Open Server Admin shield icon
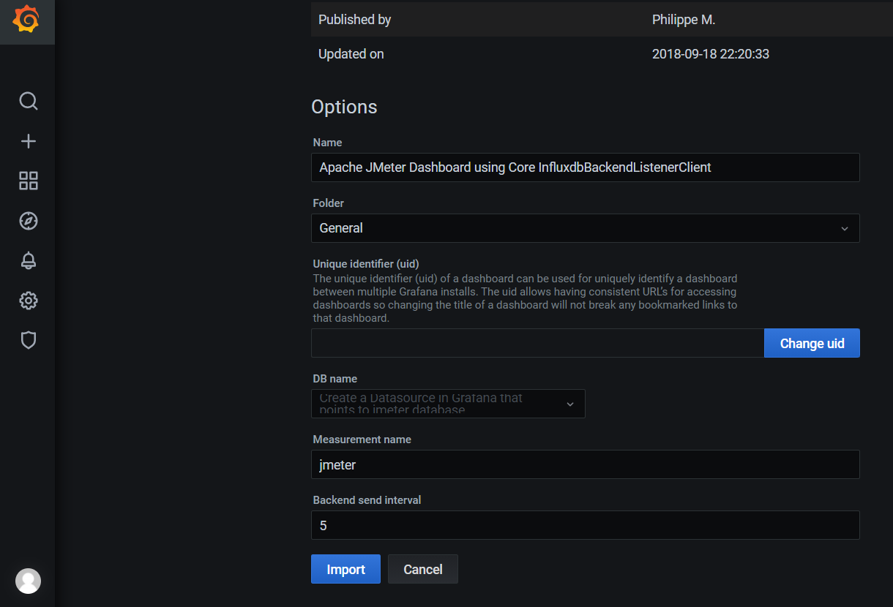Image resolution: width=893 pixels, height=607 pixels. (28, 340)
